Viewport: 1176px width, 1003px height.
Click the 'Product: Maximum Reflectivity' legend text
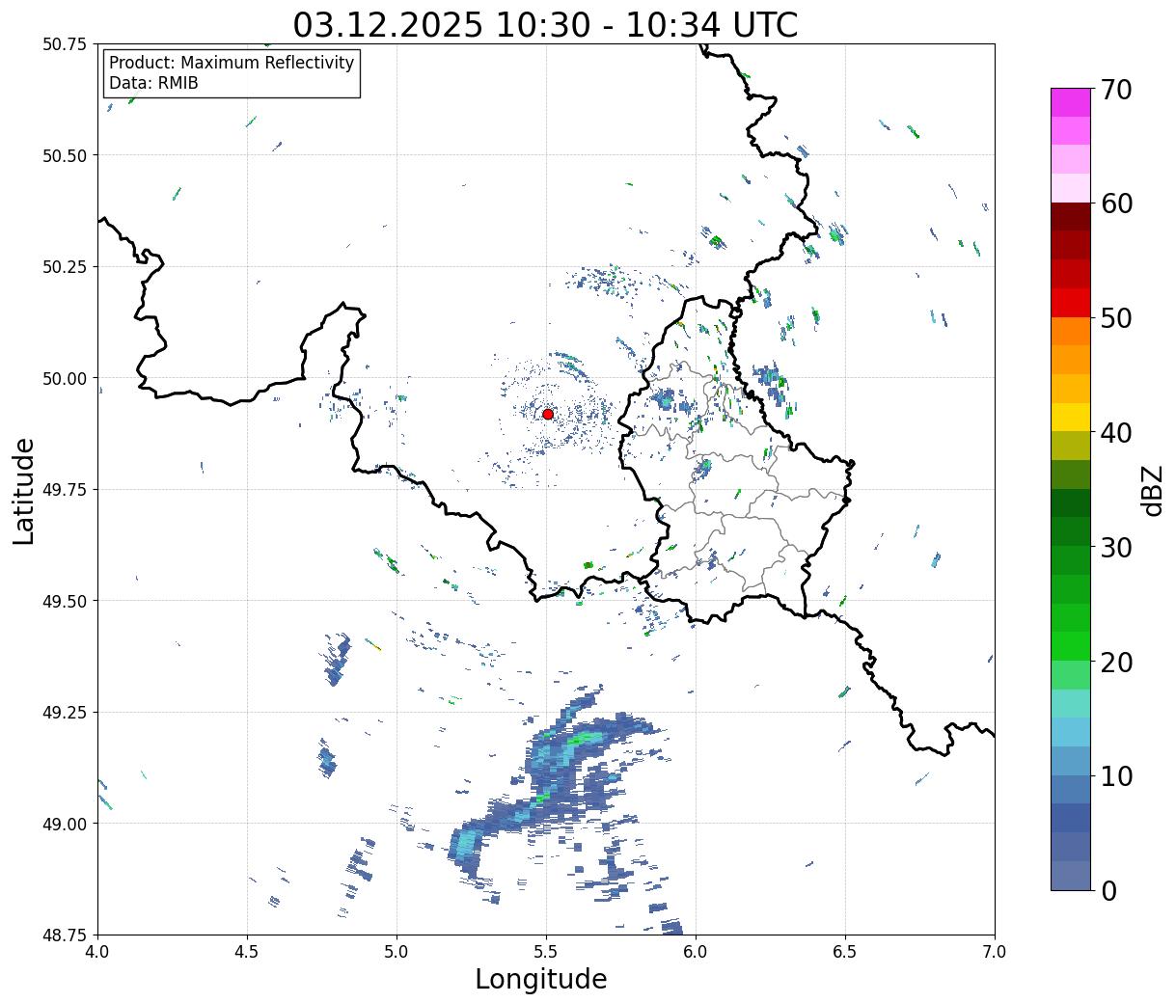[x=232, y=63]
